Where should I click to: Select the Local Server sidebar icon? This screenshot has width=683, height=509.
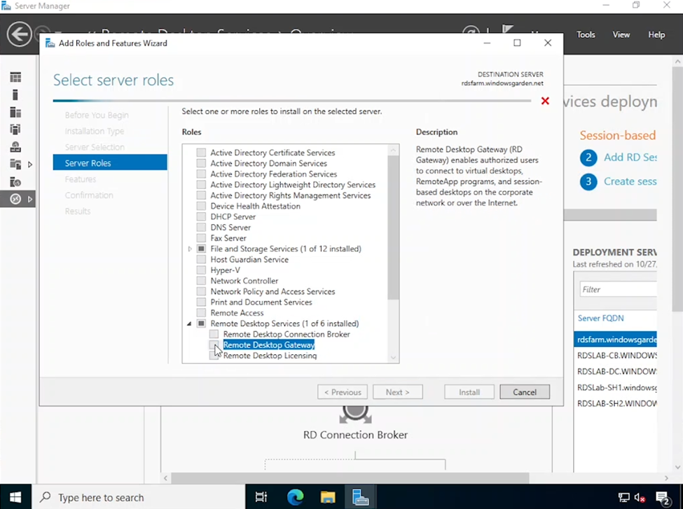(15, 95)
